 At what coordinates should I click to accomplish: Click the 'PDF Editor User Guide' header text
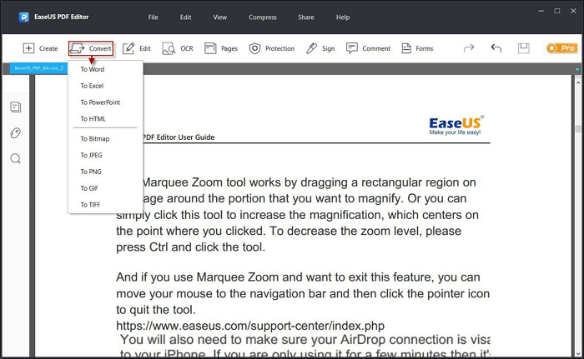coord(179,137)
